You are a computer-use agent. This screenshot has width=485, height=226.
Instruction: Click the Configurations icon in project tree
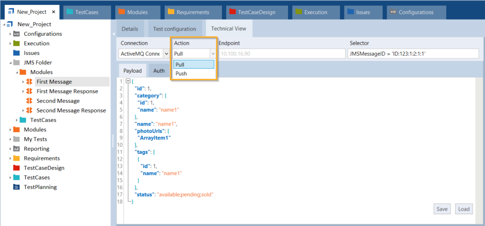click(x=16, y=34)
